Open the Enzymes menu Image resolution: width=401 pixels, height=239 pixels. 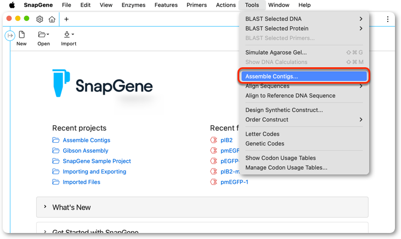click(x=133, y=5)
